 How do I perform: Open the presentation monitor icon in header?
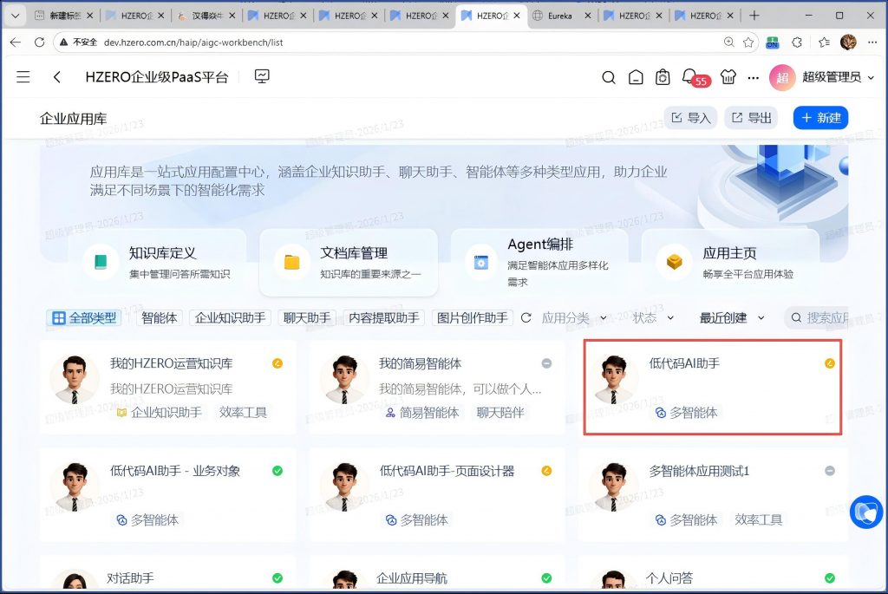coord(262,76)
